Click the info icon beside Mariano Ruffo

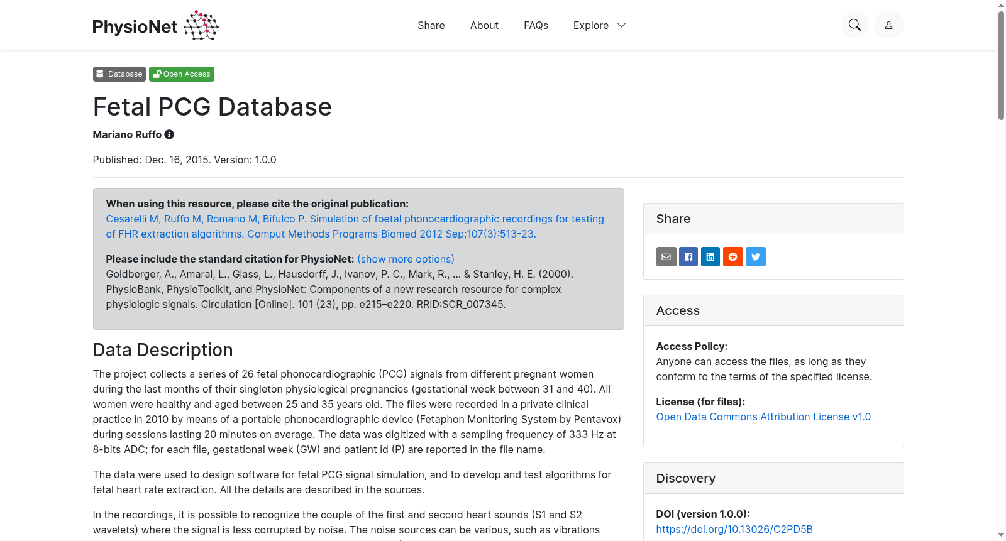pyautogui.click(x=169, y=134)
